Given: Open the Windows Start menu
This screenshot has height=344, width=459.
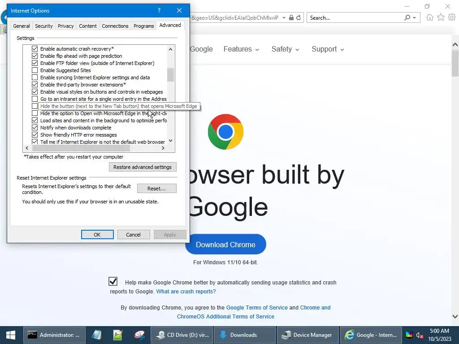Looking at the screenshot, I should coord(11,335).
